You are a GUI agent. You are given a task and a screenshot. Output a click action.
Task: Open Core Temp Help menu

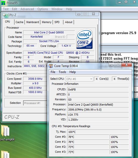pos(73,72)
